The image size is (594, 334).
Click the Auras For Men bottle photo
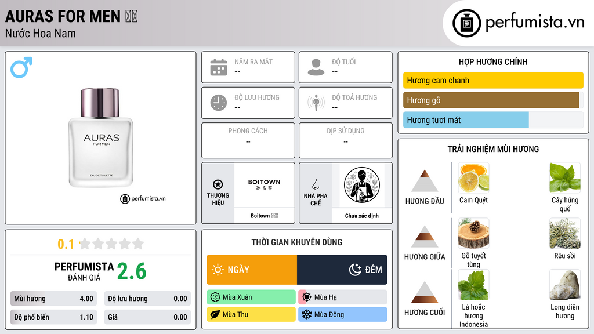tap(101, 138)
